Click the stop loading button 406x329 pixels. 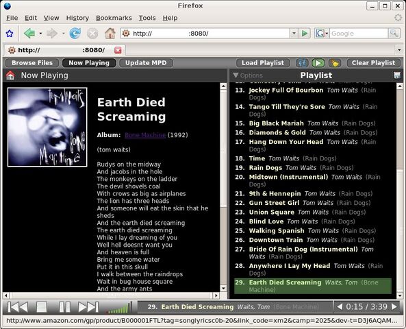point(92,34)
